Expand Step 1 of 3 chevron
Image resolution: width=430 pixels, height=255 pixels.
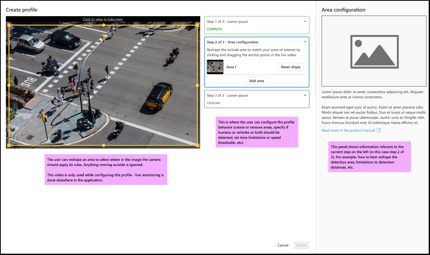305,22
